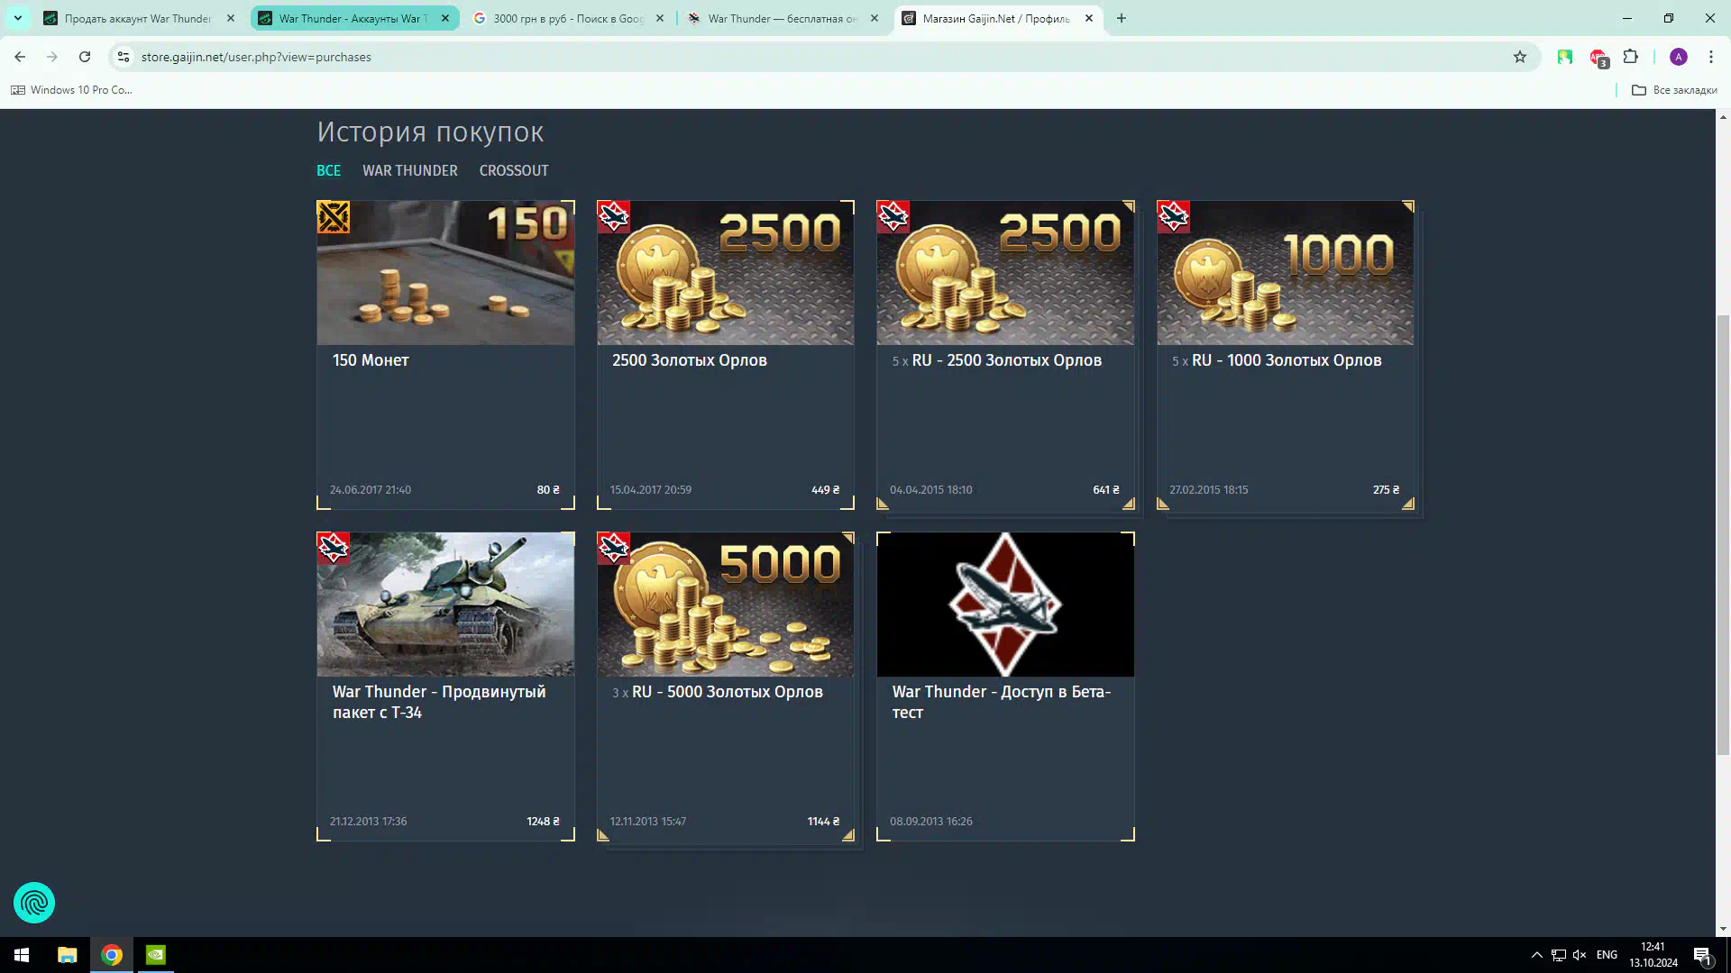
Task: Click the 1144 ₴ price on 5000 eagles card
Action: pyautogui.click(x=823, y=822)
